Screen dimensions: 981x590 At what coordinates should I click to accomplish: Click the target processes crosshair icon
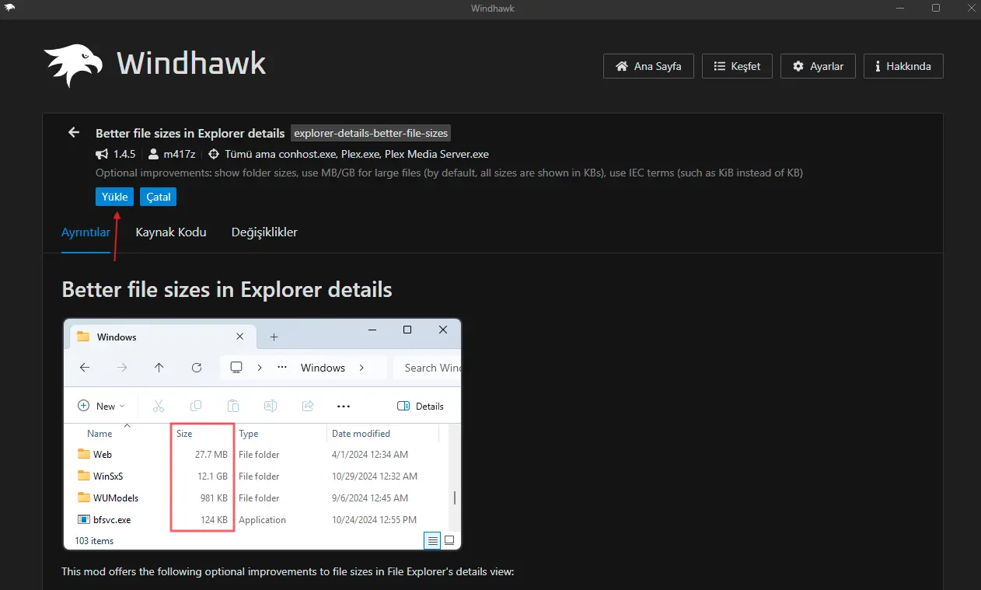pos(214,154)
